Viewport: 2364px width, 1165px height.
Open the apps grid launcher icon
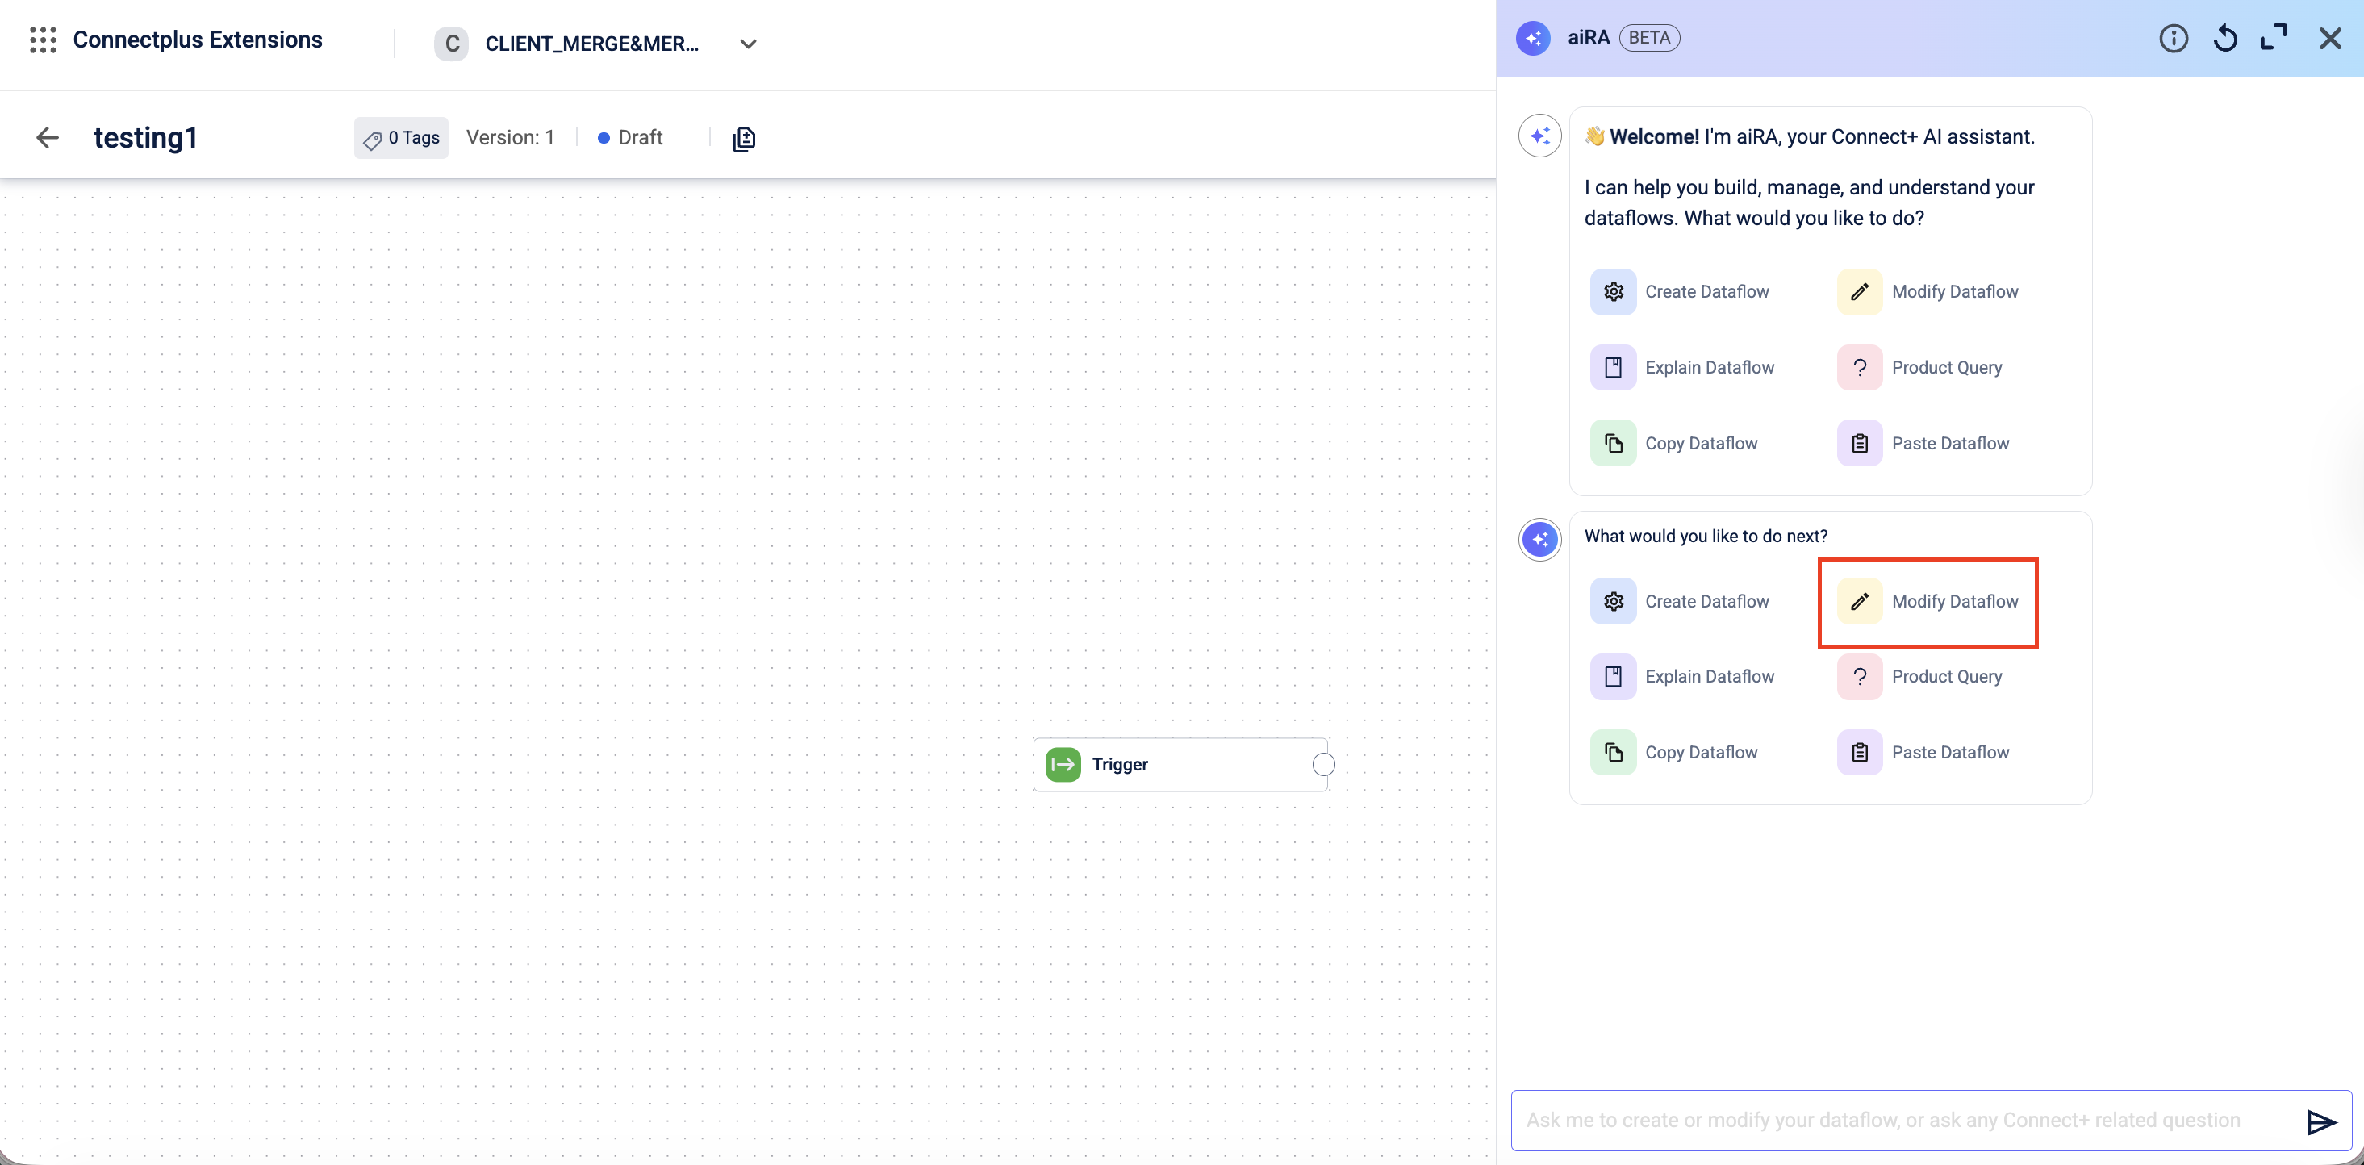point(42,40)
